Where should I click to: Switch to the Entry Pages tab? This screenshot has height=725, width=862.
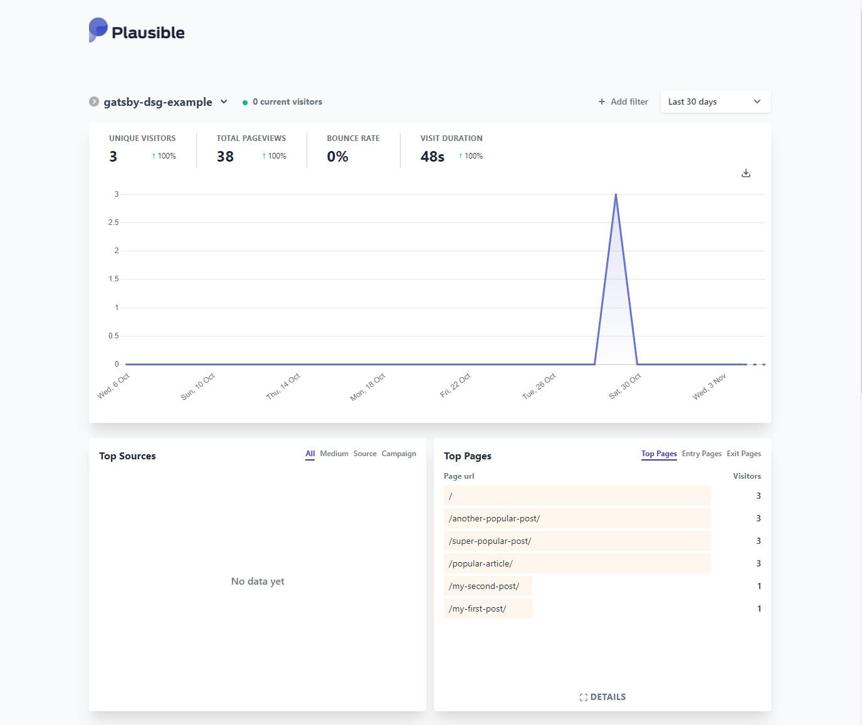pyautogui.click(x=702, y=454)
